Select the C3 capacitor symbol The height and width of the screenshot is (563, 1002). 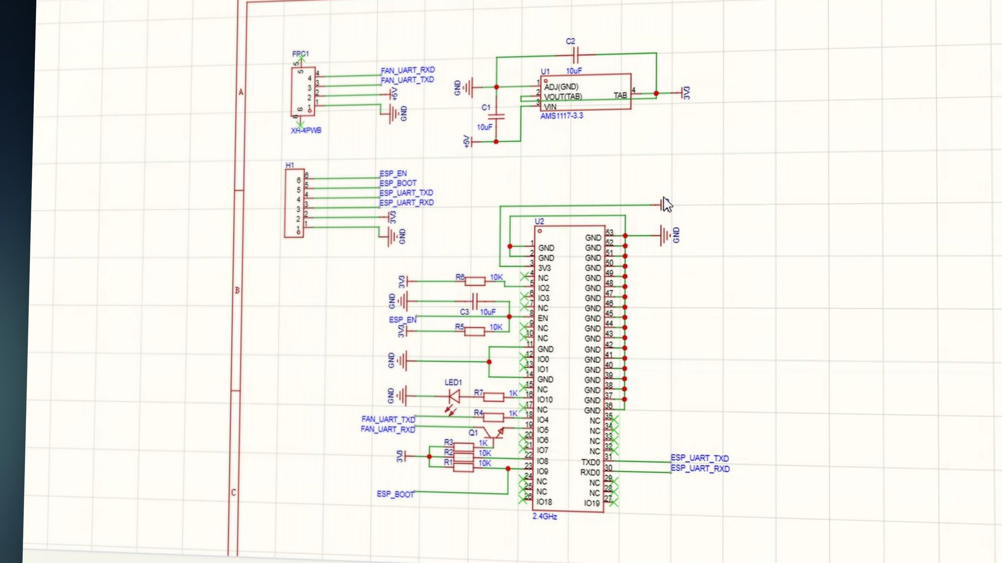474,301
